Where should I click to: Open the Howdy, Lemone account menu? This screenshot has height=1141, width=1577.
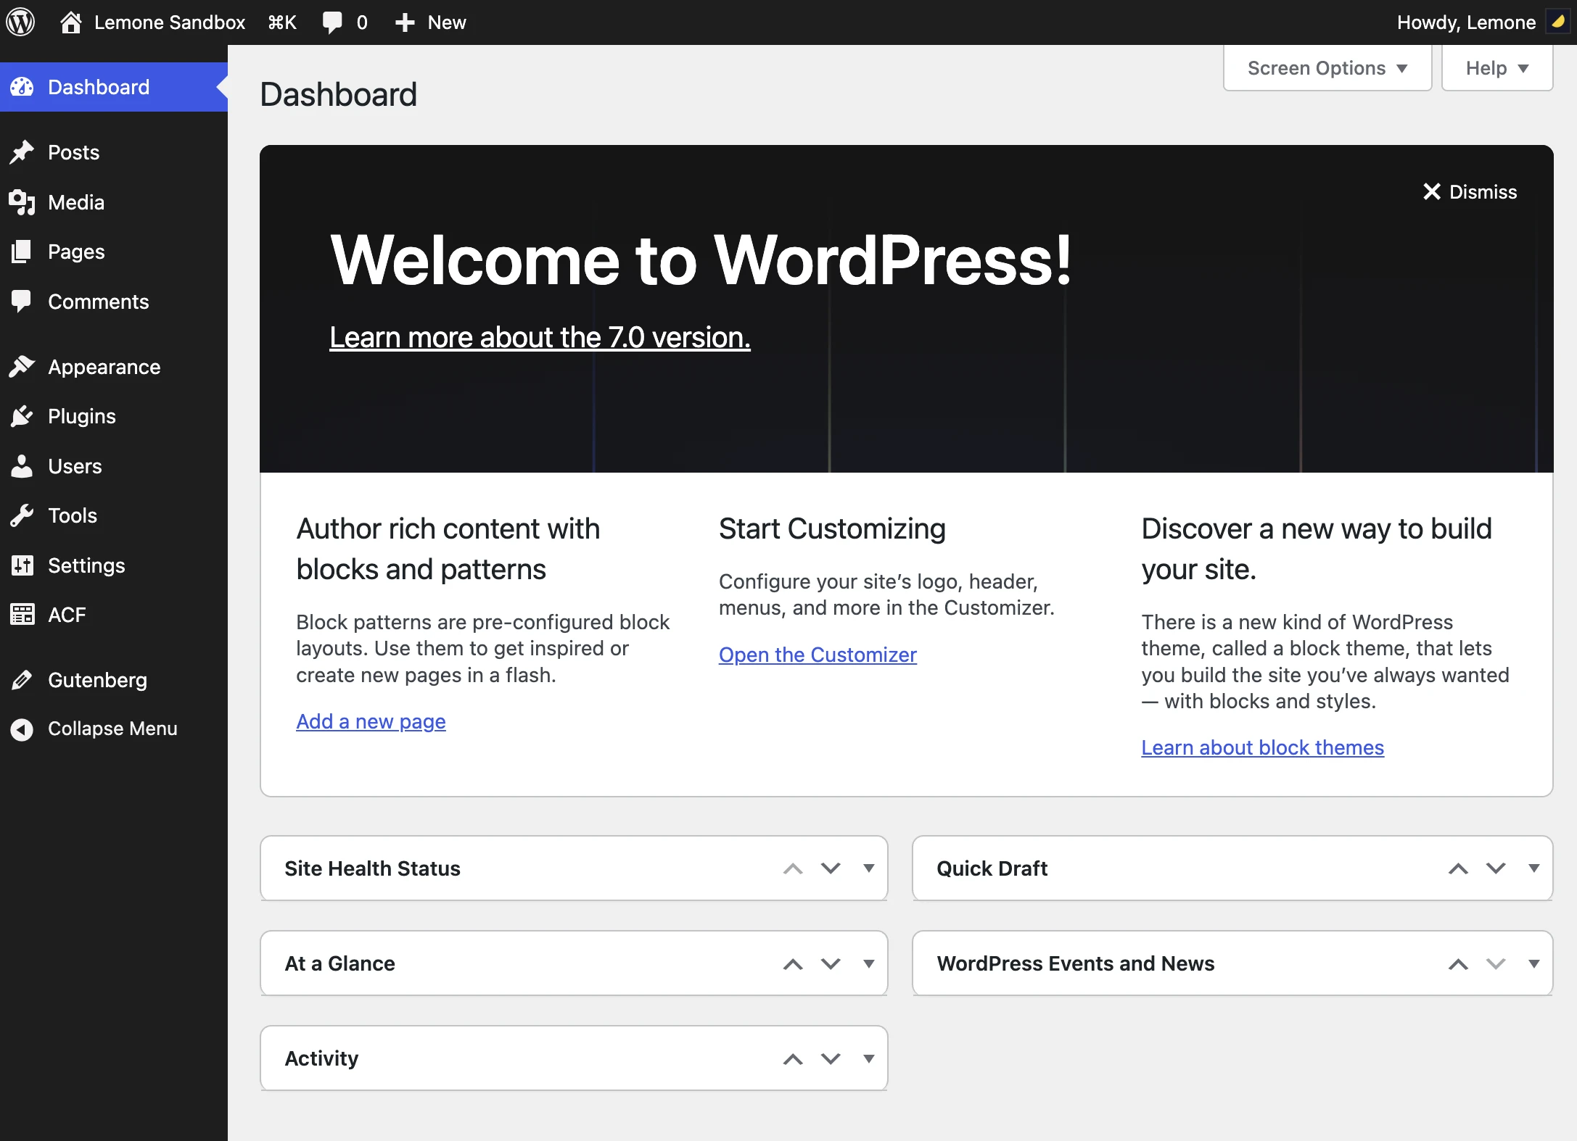pos(1482,22)
